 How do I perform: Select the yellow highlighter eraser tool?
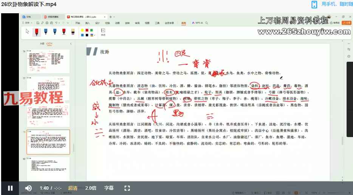click(x=73, y=31)
